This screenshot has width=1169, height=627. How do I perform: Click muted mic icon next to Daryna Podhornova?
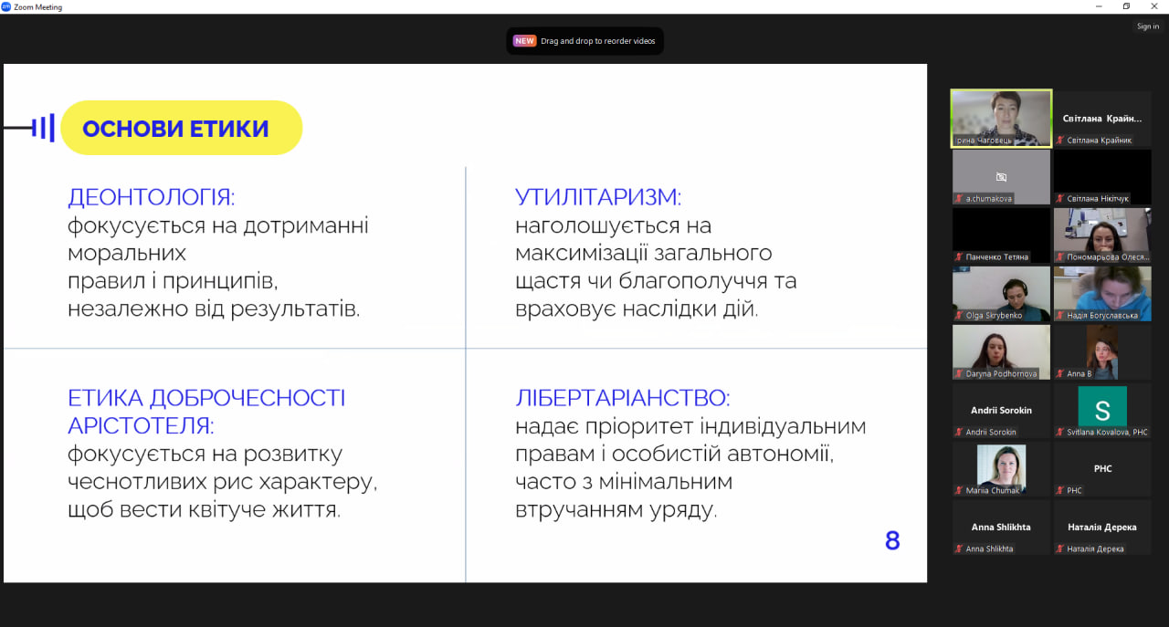click(x=960, y=374)
